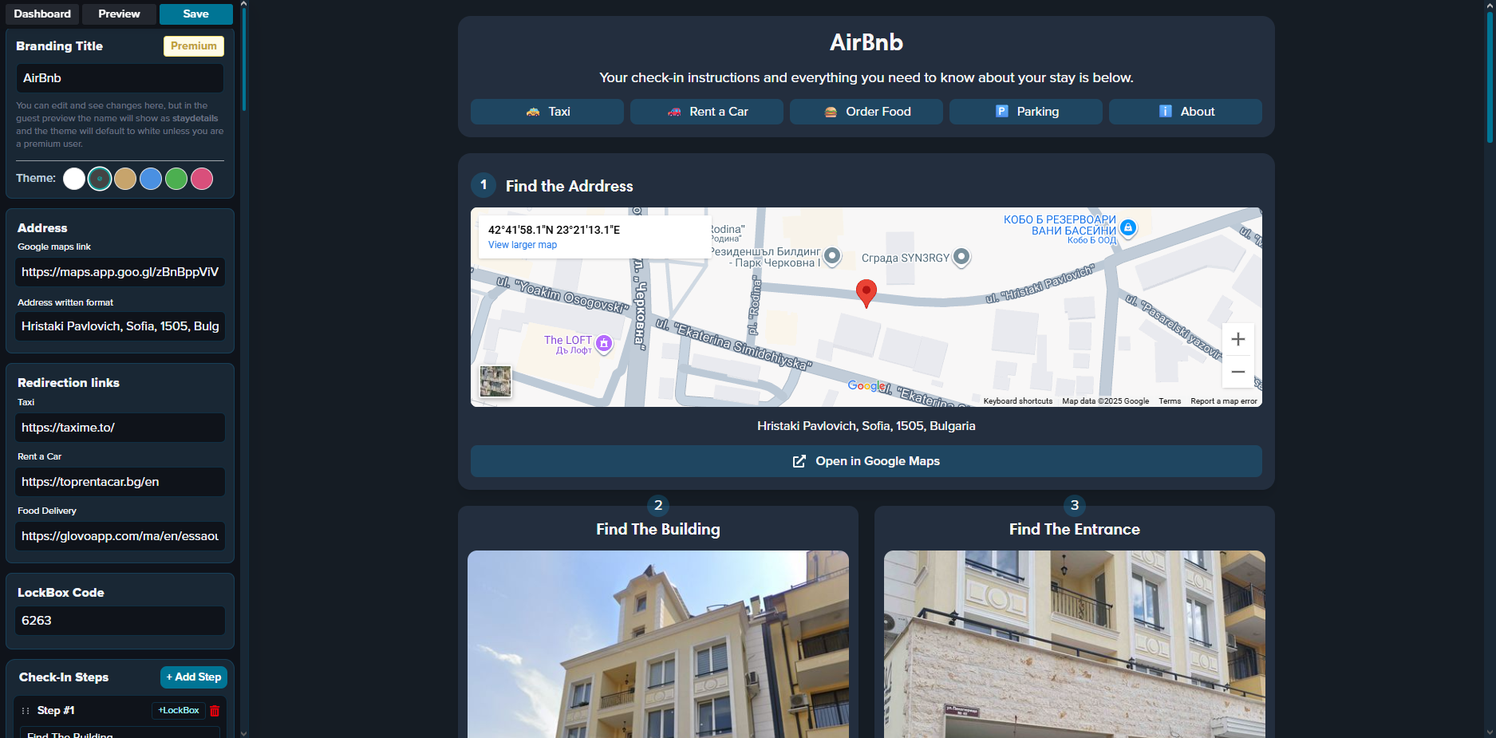
Task: Select the tan theme color
Action: 125,179
